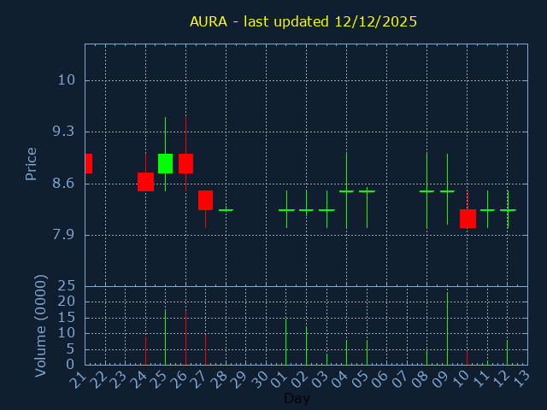Viewport: 547px width, 410px height.
Task: Select the day label 05 on the x-axis
Action: (x=359, y=379)
